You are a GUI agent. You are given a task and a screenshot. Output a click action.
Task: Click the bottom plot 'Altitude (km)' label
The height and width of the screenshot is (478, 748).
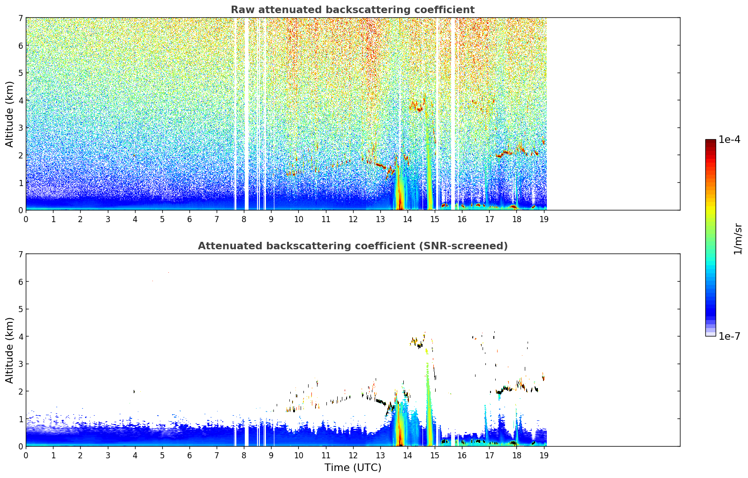[10, 350]
